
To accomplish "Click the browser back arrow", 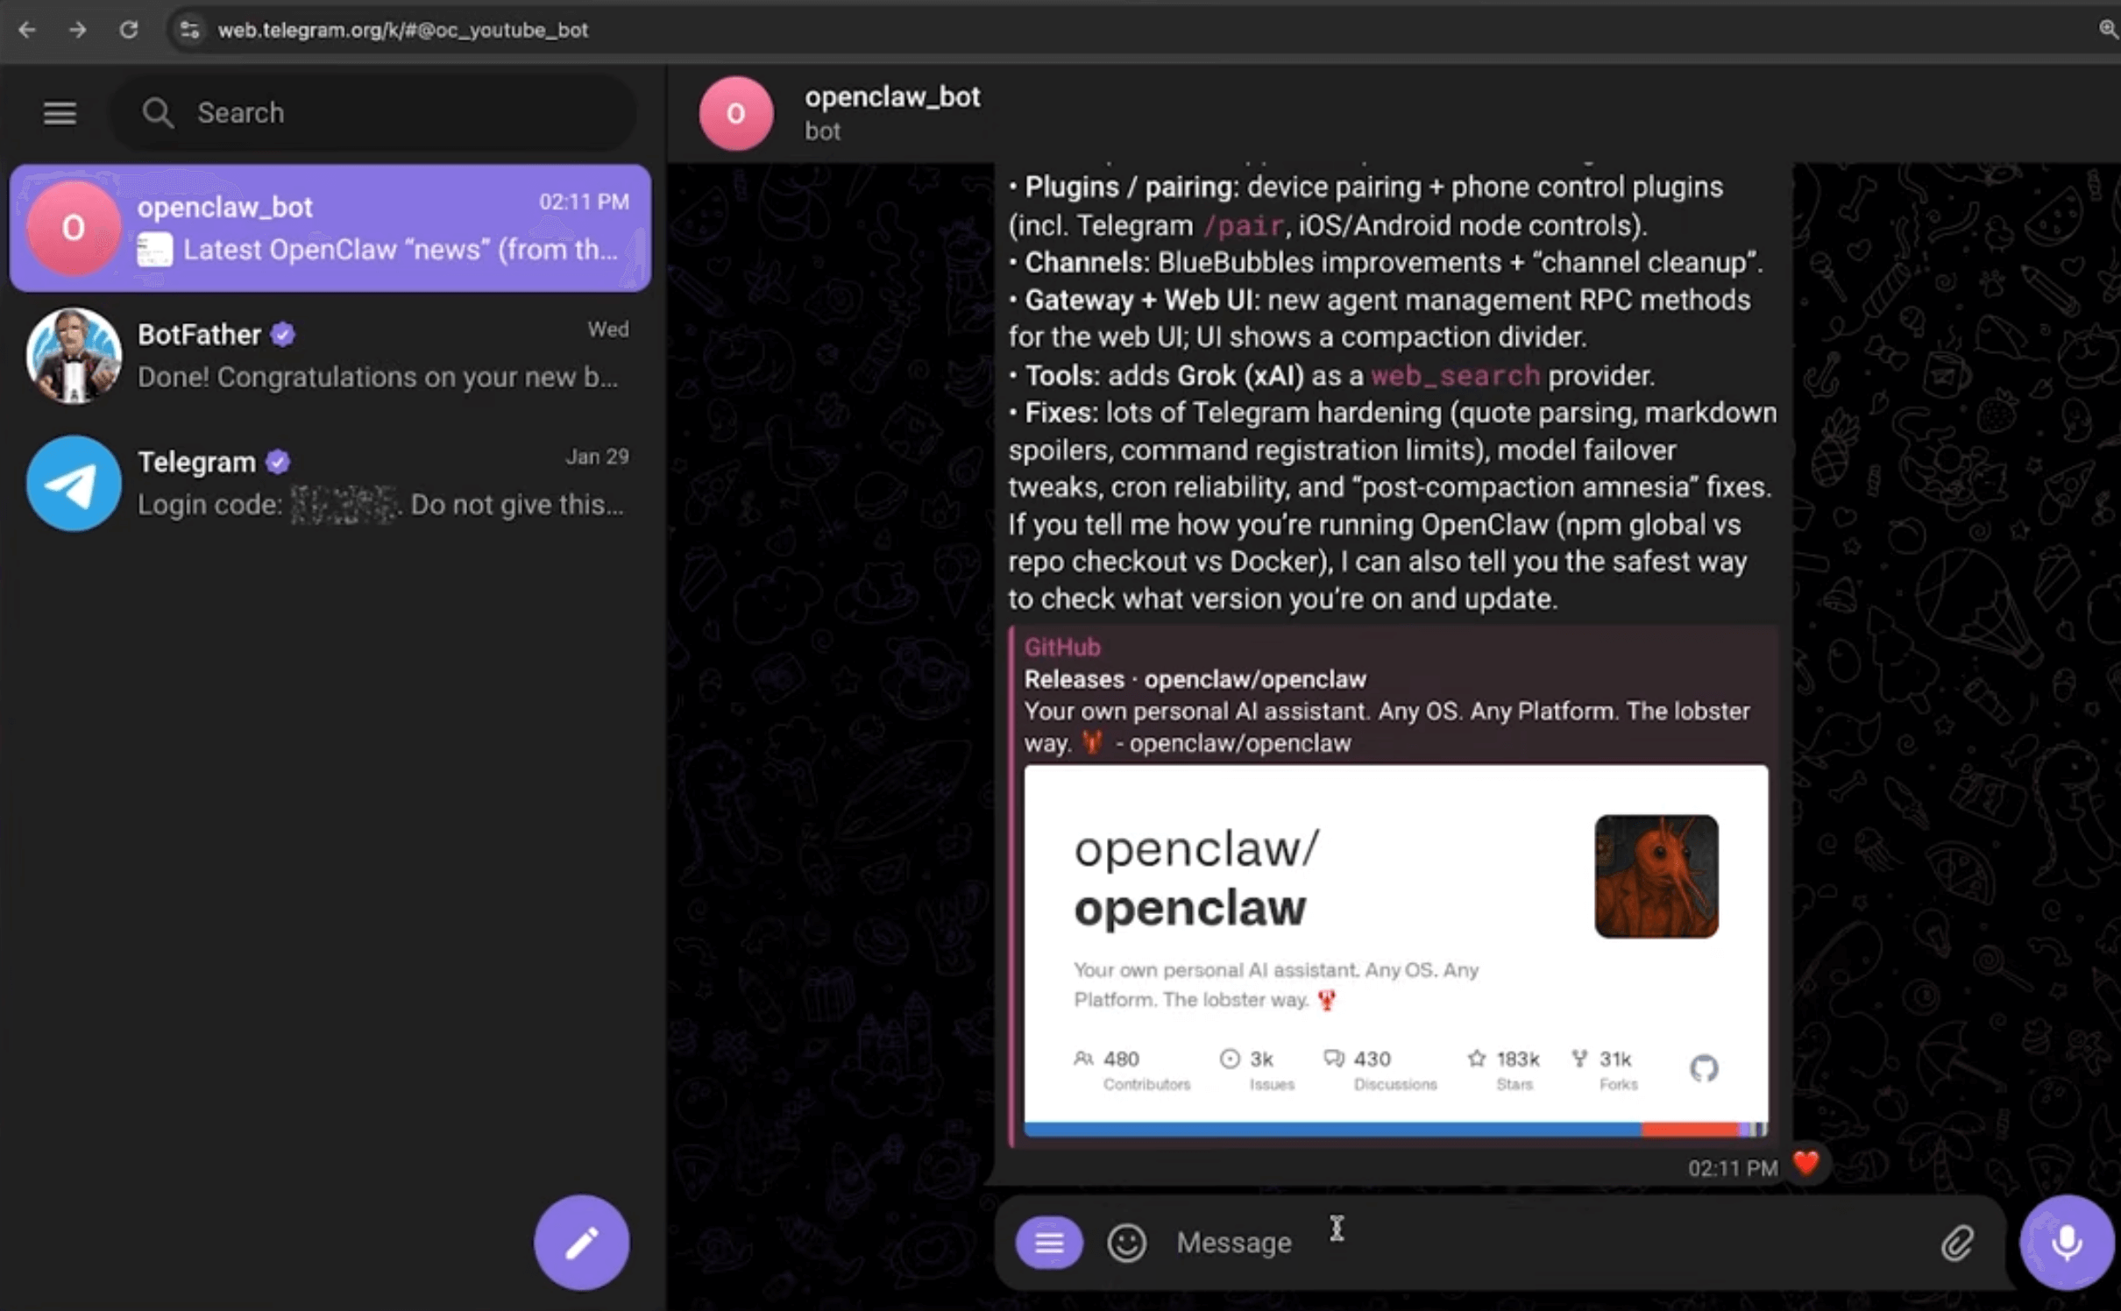I will pyautogui.click(x=28, y=30).
